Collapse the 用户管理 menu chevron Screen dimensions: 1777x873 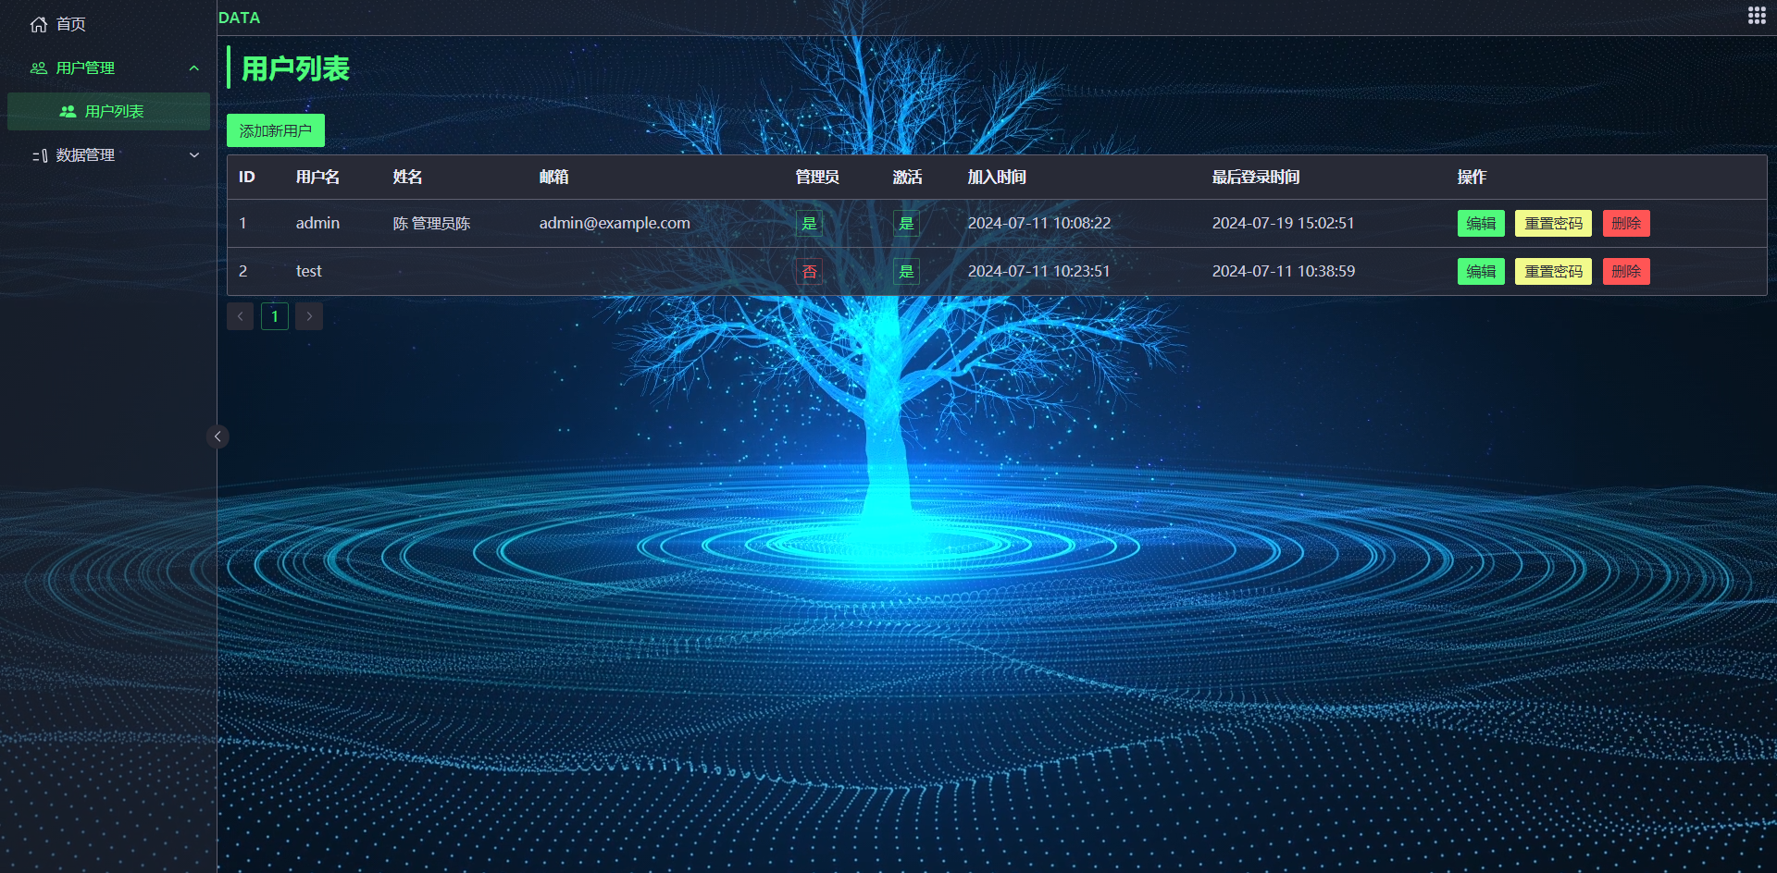[194, 68]
